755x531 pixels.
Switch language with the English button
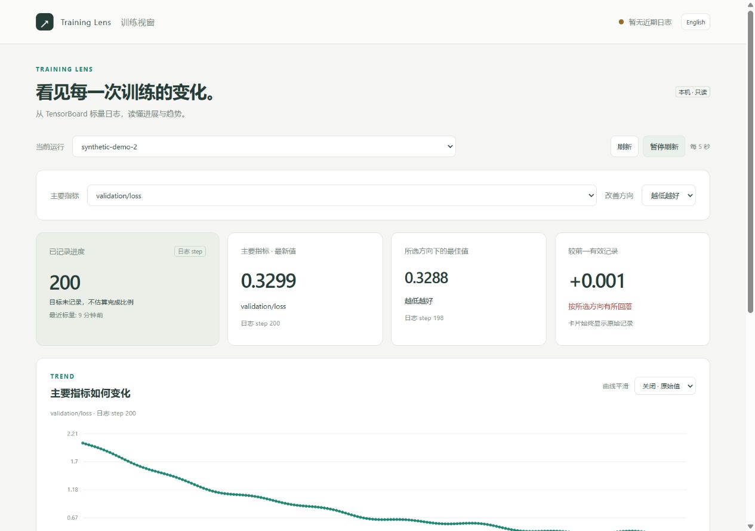click(x=695, y=22)
